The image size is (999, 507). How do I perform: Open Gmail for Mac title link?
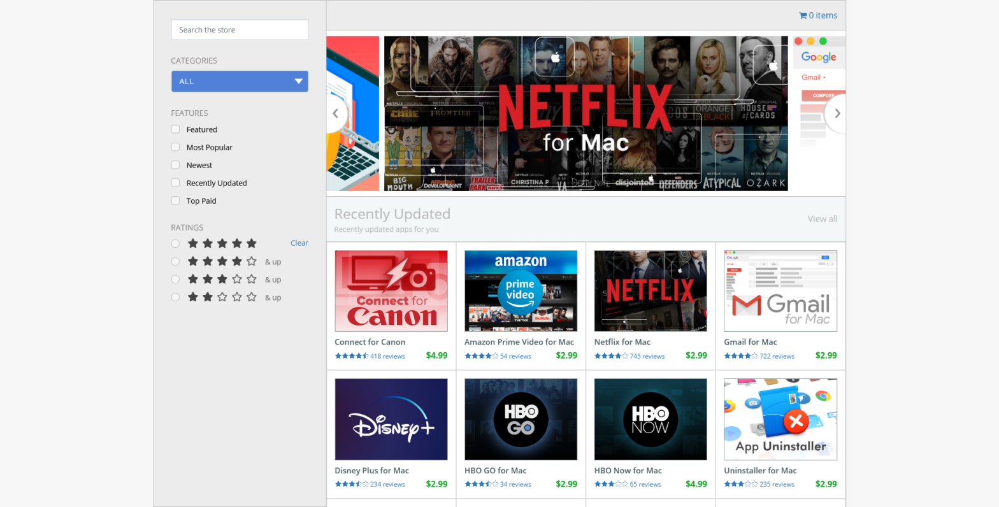[751, 342]
